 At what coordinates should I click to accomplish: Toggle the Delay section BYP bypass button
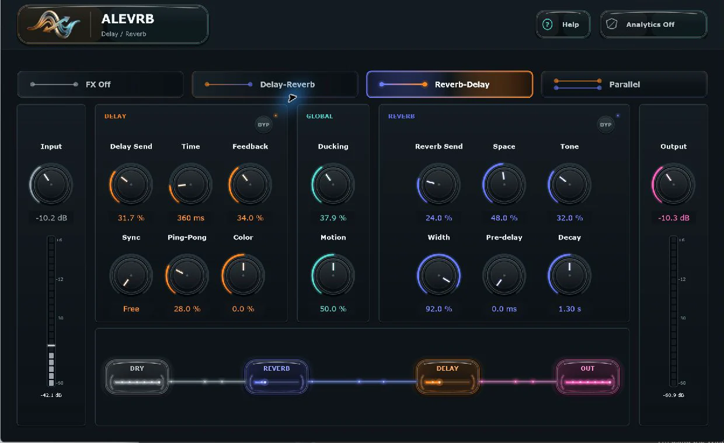[x=263, y=125]
